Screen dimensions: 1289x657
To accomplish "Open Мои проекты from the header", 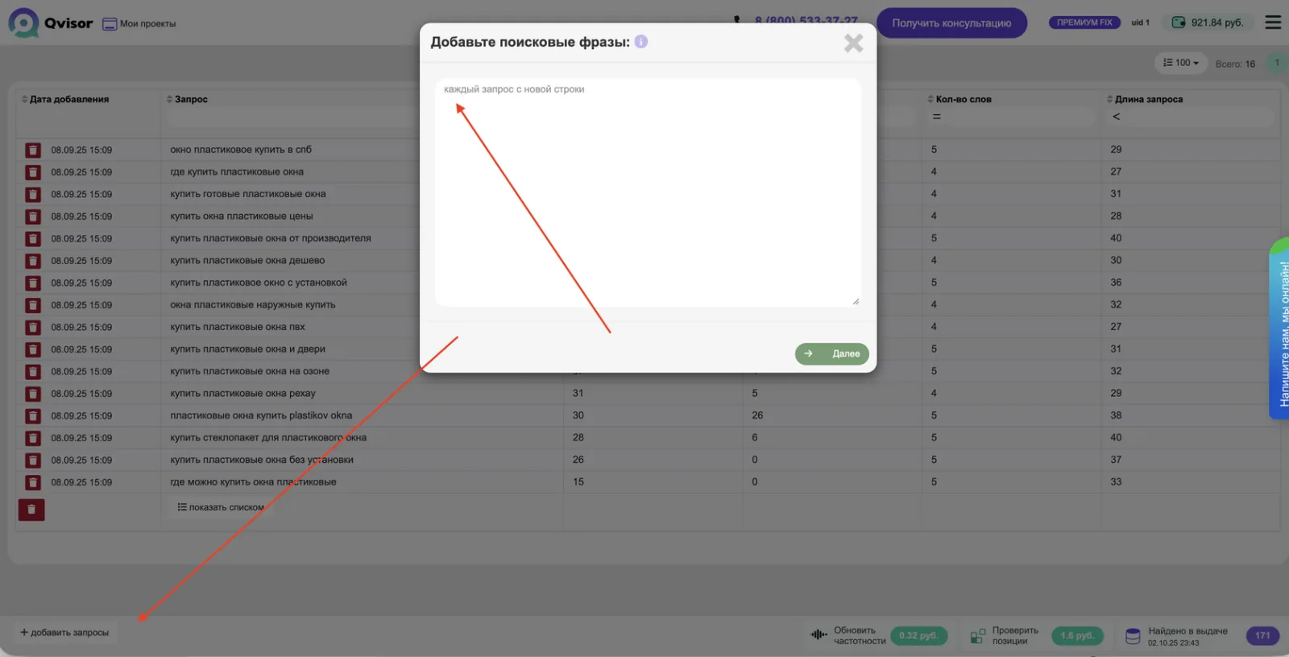I will [x=139, y=24].
